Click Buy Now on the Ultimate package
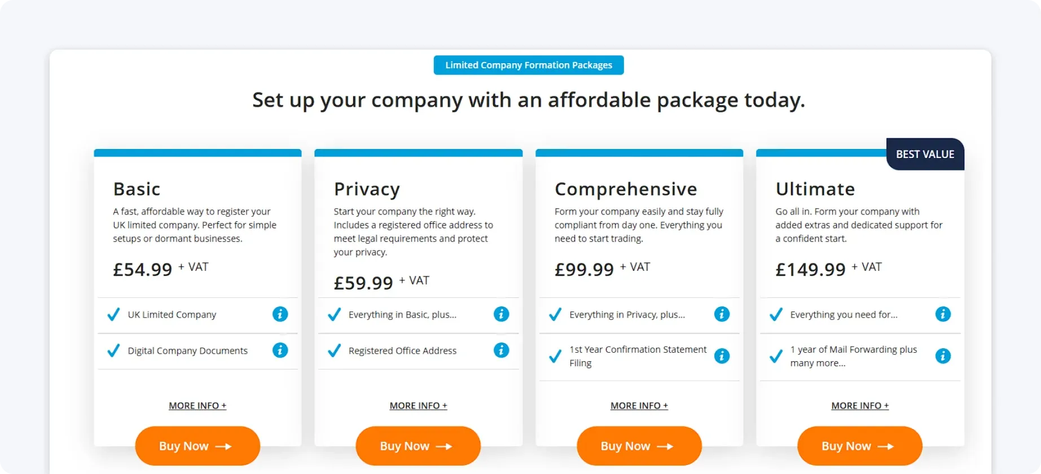The image size is (1041, 474). 859,446
